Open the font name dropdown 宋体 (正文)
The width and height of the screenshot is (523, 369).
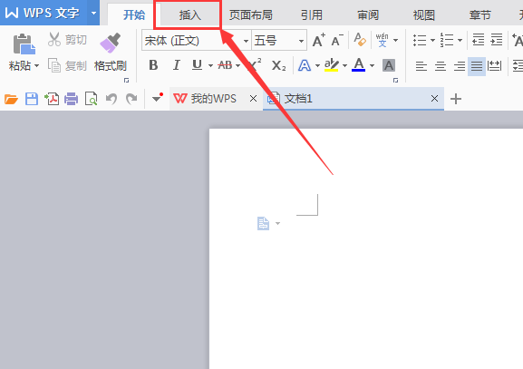246,41
